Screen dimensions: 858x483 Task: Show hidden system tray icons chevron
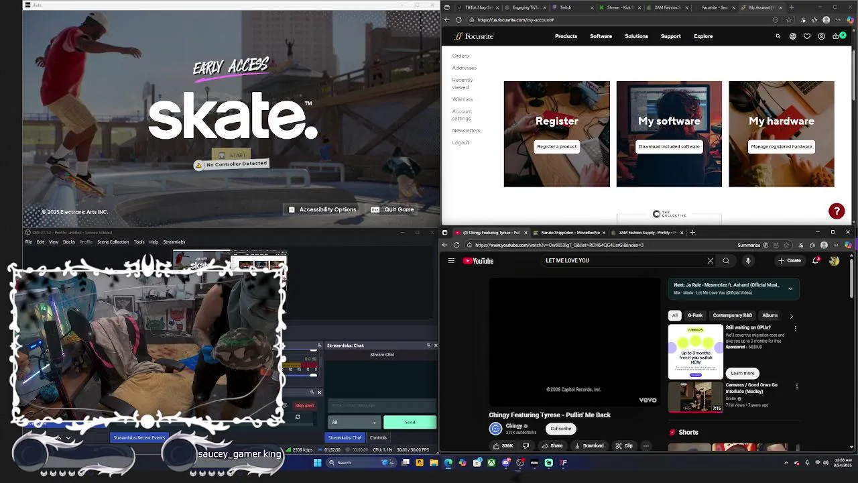point(786,463)
